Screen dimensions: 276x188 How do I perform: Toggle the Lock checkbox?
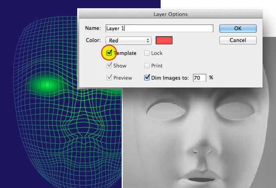147,53
